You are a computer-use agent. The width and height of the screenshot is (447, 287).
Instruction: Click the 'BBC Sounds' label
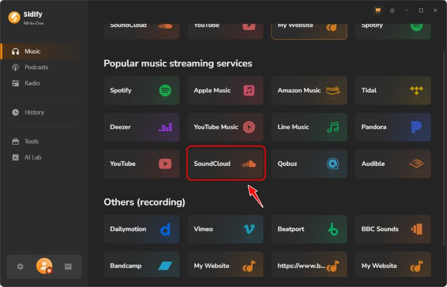click(x=380, y=229)
